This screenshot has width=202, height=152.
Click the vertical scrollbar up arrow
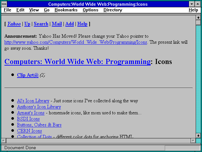pyautogui.click(x=198, y=18)
